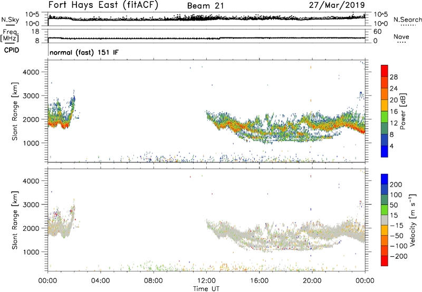The height and width of the screenshot is (292, 422).
Task: Click the 'CPID' label
Action: (12, 50)
